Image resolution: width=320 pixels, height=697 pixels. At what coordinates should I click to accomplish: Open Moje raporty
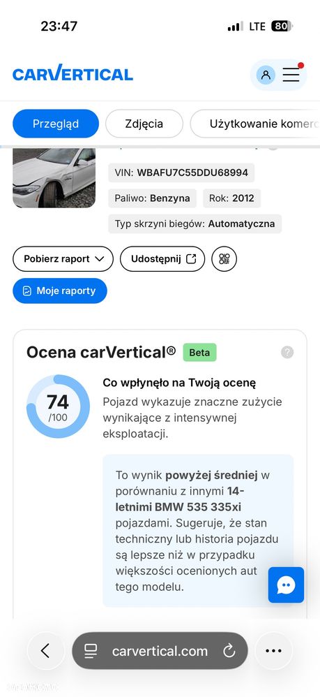60,291
